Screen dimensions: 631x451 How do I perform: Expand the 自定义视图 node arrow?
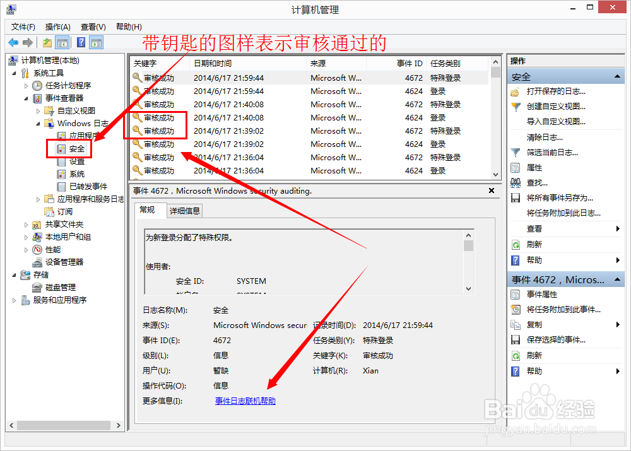tap(38, 111)
